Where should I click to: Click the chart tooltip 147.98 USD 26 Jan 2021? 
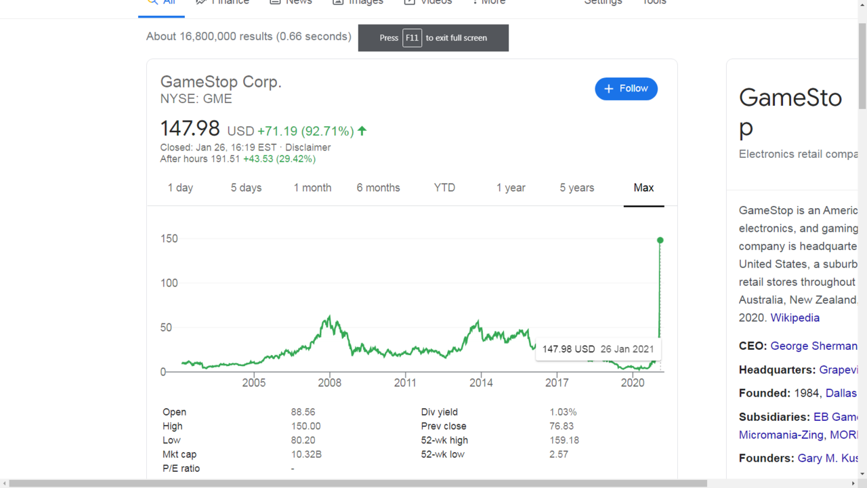click(x=598, y=349)
